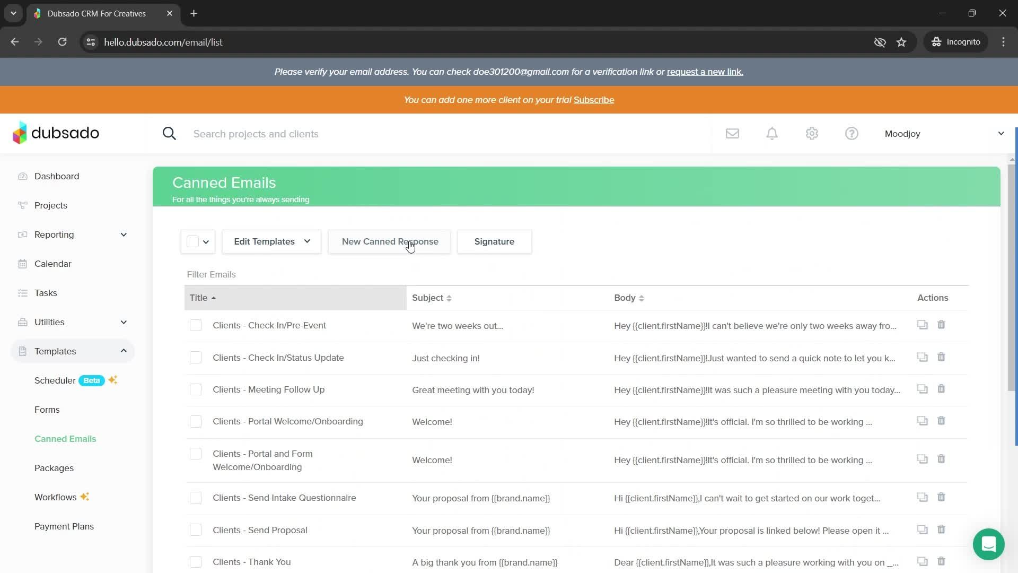Viewport: 1018px width, 573px height.
Task: Open Projects in sidebar
Action: pos(51,205)
